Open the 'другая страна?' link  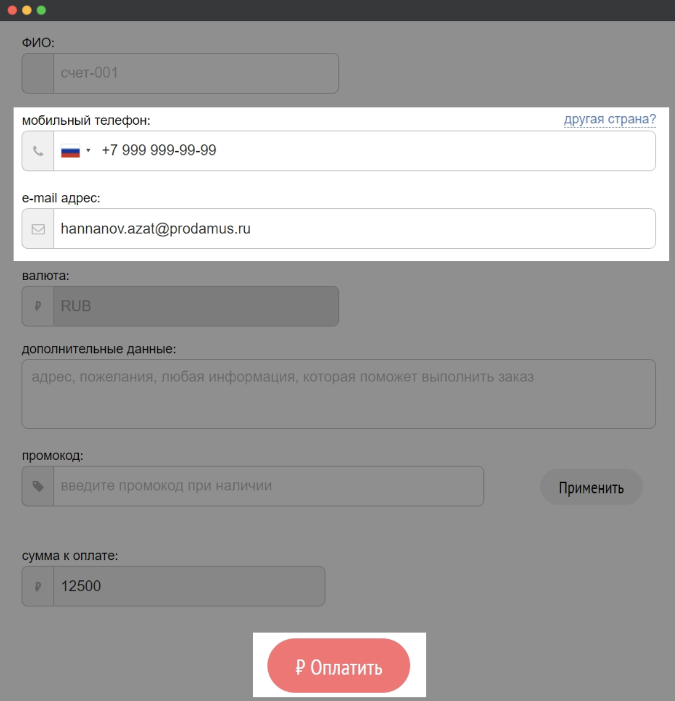[609, 119]
